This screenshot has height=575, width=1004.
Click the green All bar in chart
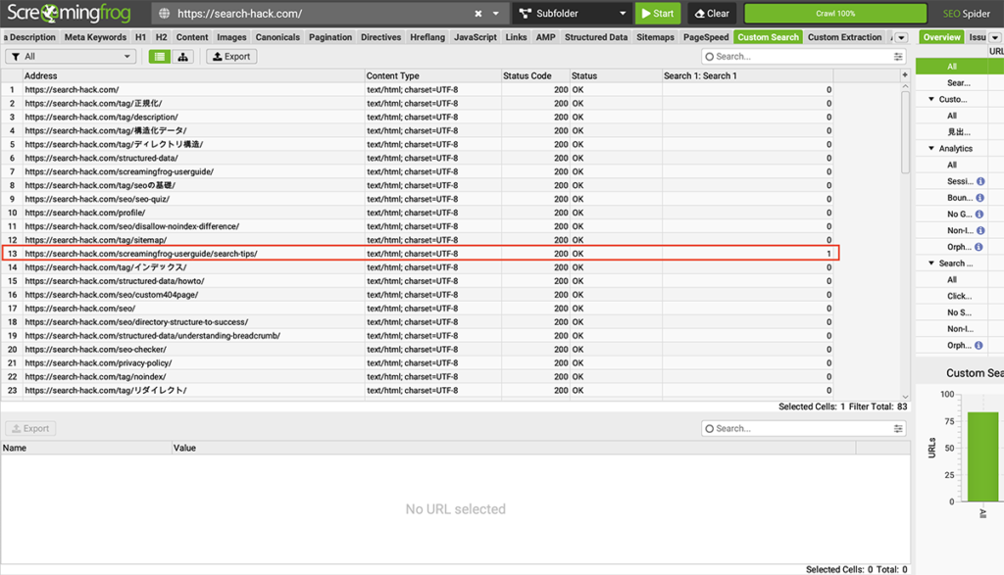(982, 456)
